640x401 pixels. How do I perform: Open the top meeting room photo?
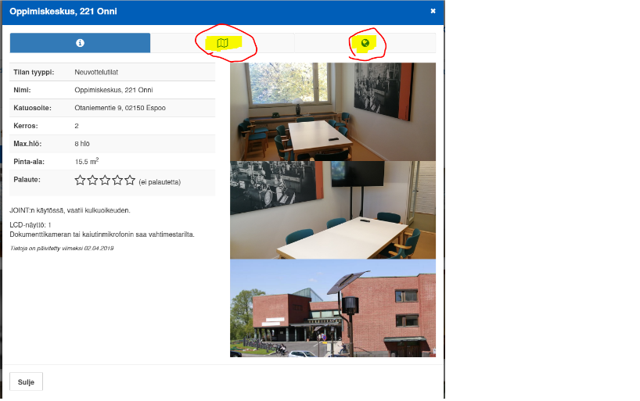333,112
